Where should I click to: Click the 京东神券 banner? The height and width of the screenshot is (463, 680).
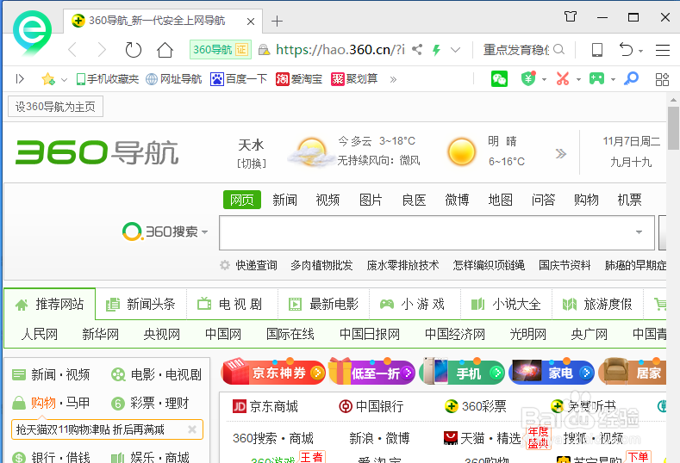[273, 372]
